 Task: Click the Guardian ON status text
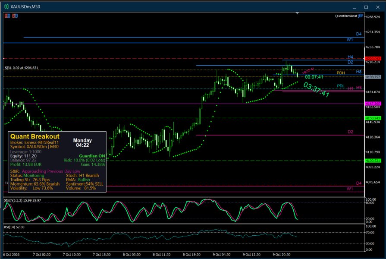pos(92,156)
